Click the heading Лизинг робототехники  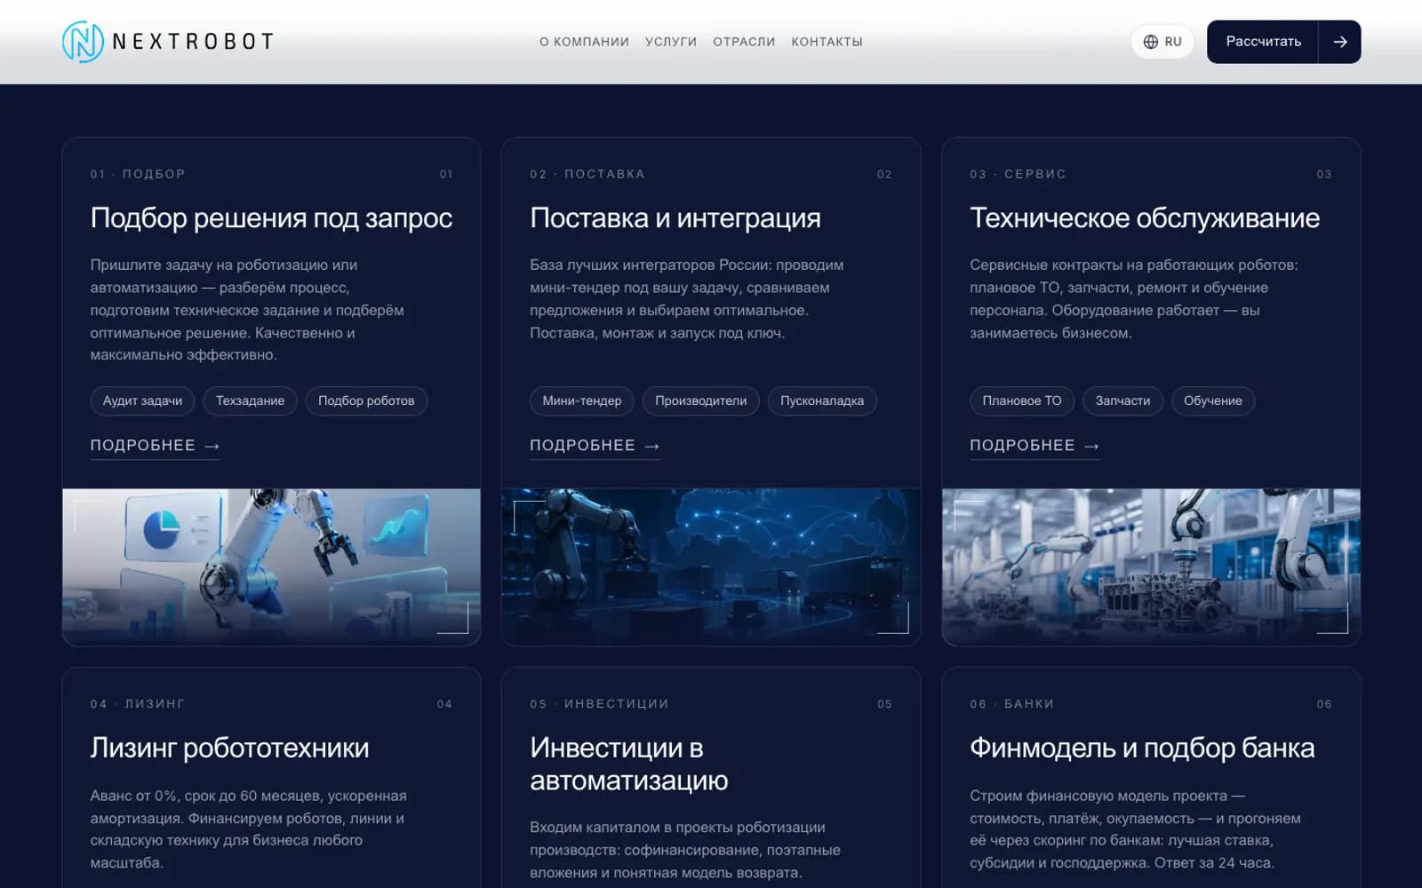pyautogui.click(x=229, y=749)
